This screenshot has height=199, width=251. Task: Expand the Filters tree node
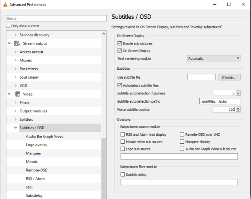(x=15, y=103)
